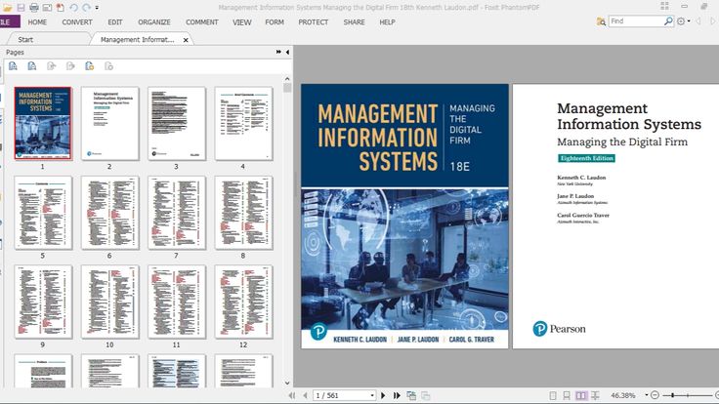Go to the first page button
The width and height of the screenshot is (719, 404).
point(292,395)
